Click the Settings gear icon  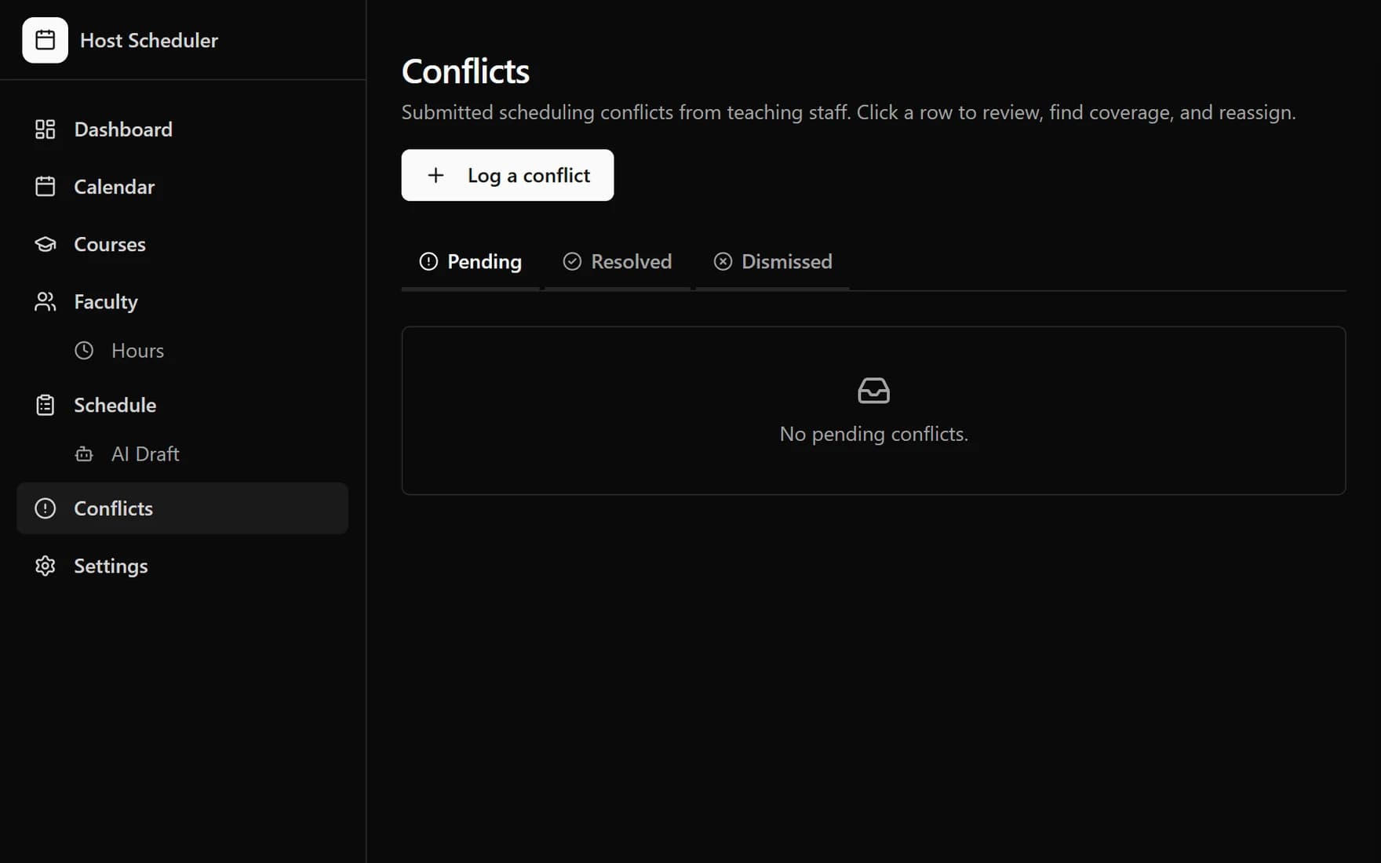(x=46, y=566)
